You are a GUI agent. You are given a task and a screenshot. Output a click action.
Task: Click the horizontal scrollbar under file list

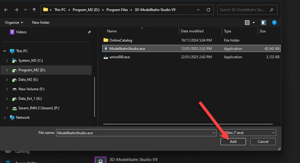pos(188,124)
